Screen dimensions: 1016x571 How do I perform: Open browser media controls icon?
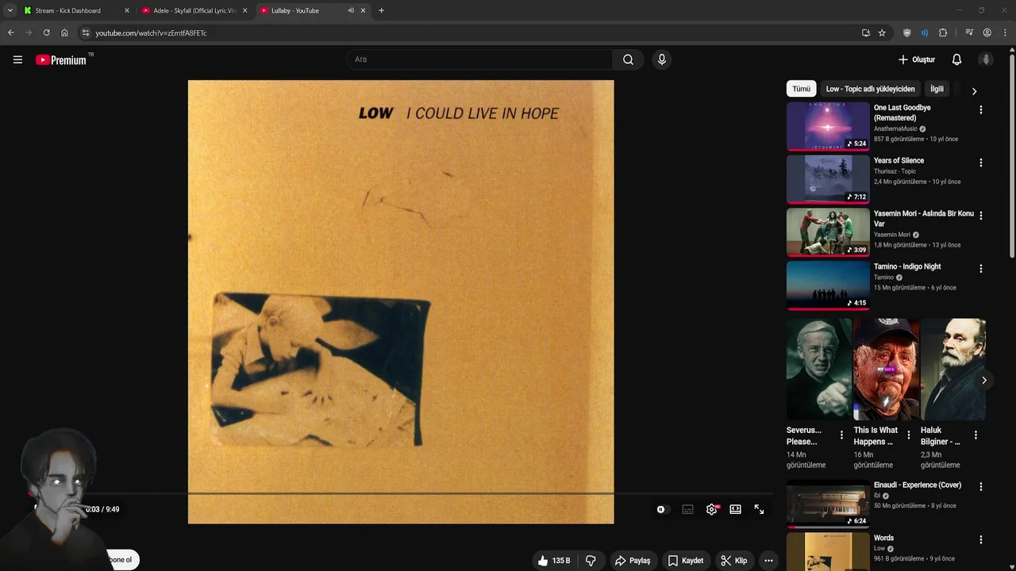(969, 33)
